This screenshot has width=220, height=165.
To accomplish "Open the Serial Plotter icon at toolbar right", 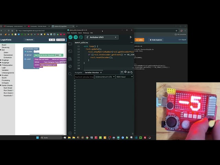I will tap(131, 37).
